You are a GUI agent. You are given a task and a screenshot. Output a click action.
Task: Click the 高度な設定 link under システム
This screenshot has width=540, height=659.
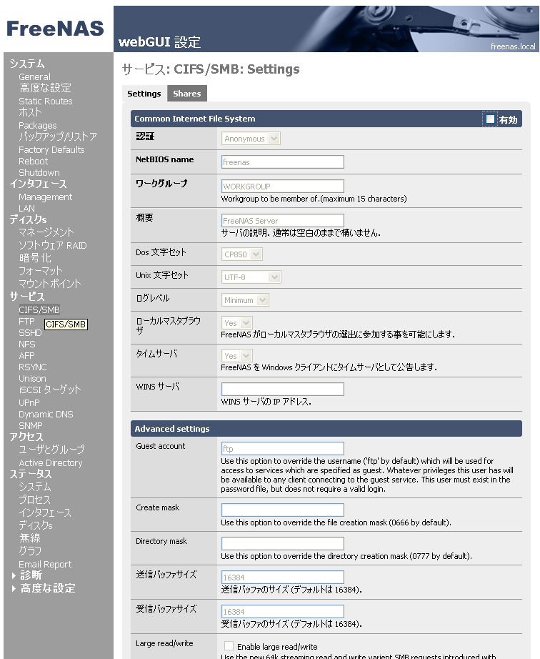tap(45, 88)
